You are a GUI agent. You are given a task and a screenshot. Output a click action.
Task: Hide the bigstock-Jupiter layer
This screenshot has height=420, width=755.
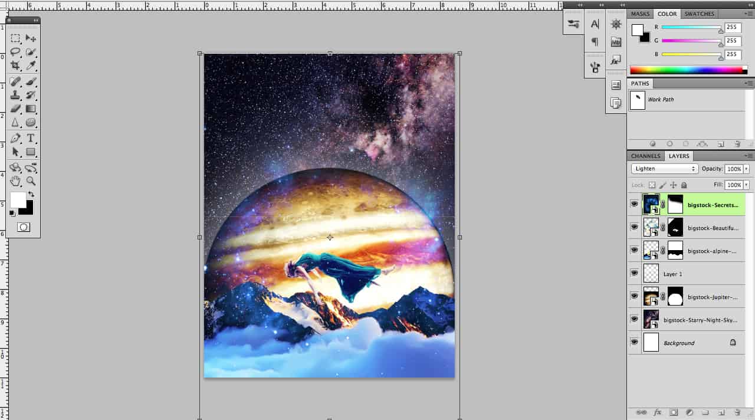coord(634,296)
